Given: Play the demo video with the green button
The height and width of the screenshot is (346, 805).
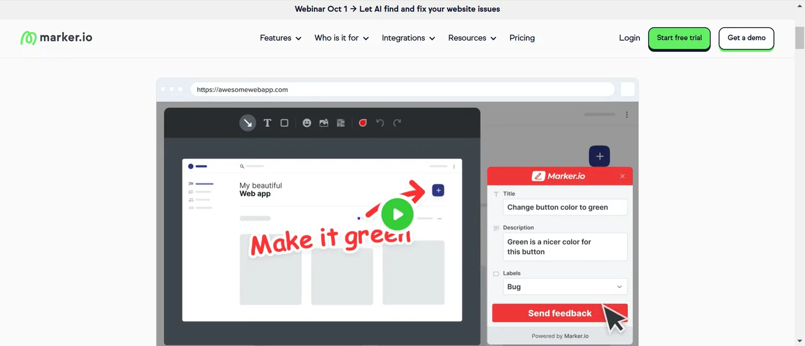Looking at the screenshot, I should [397, 214].
